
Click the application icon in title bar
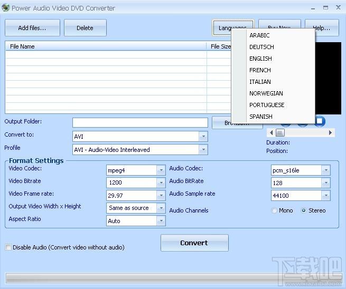[x=5, y=8]
